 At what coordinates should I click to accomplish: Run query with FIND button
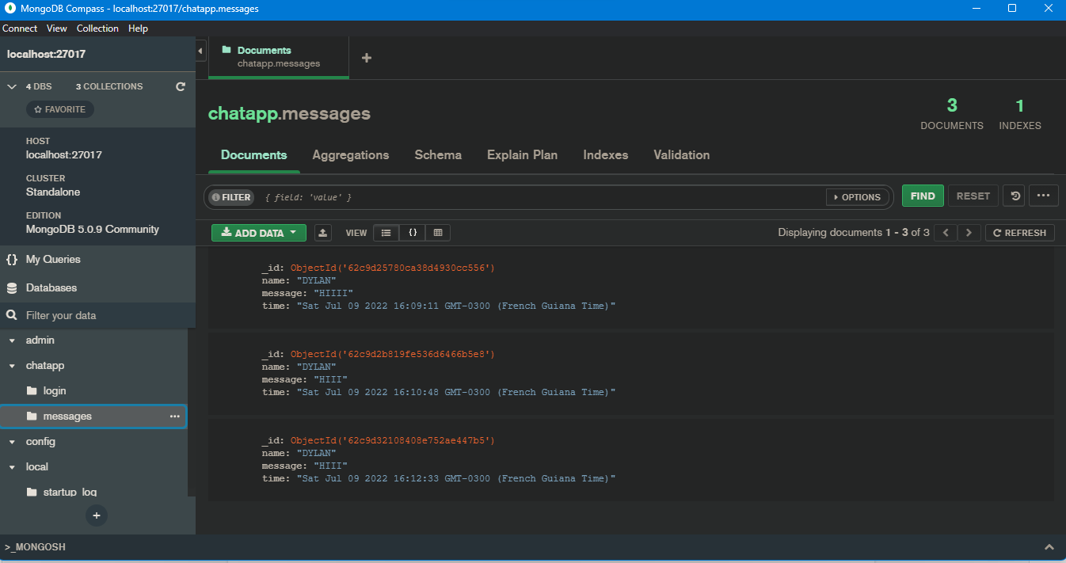pyautogui.click(x=923, y=196)
